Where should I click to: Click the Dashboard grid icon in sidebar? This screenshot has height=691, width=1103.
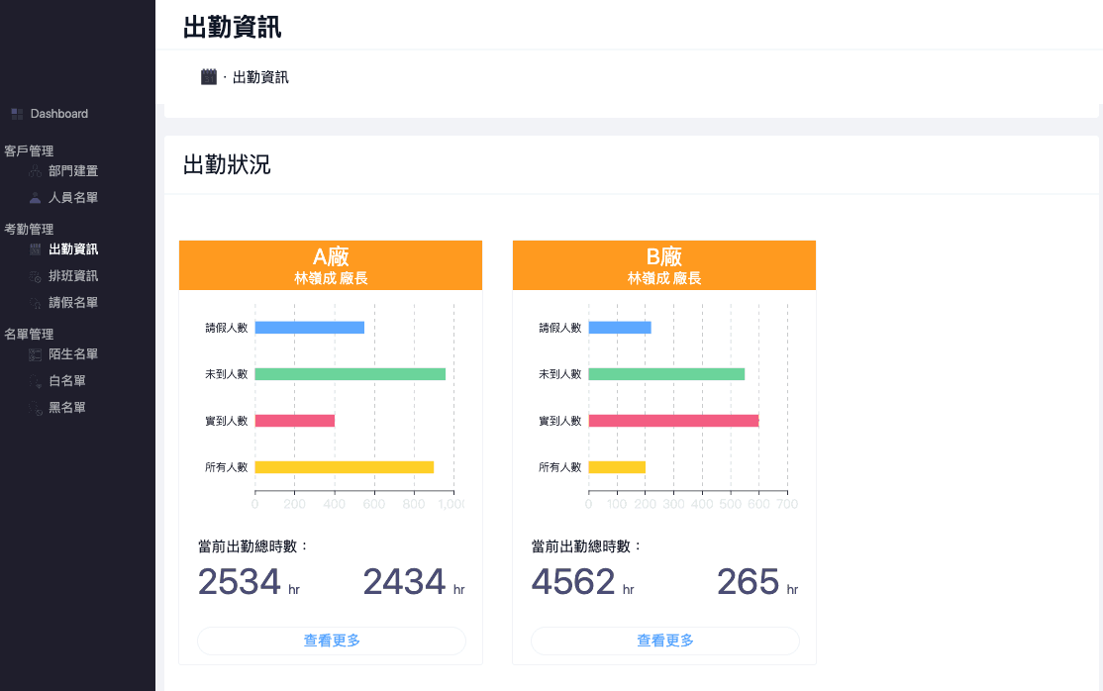tap(17, 114)
